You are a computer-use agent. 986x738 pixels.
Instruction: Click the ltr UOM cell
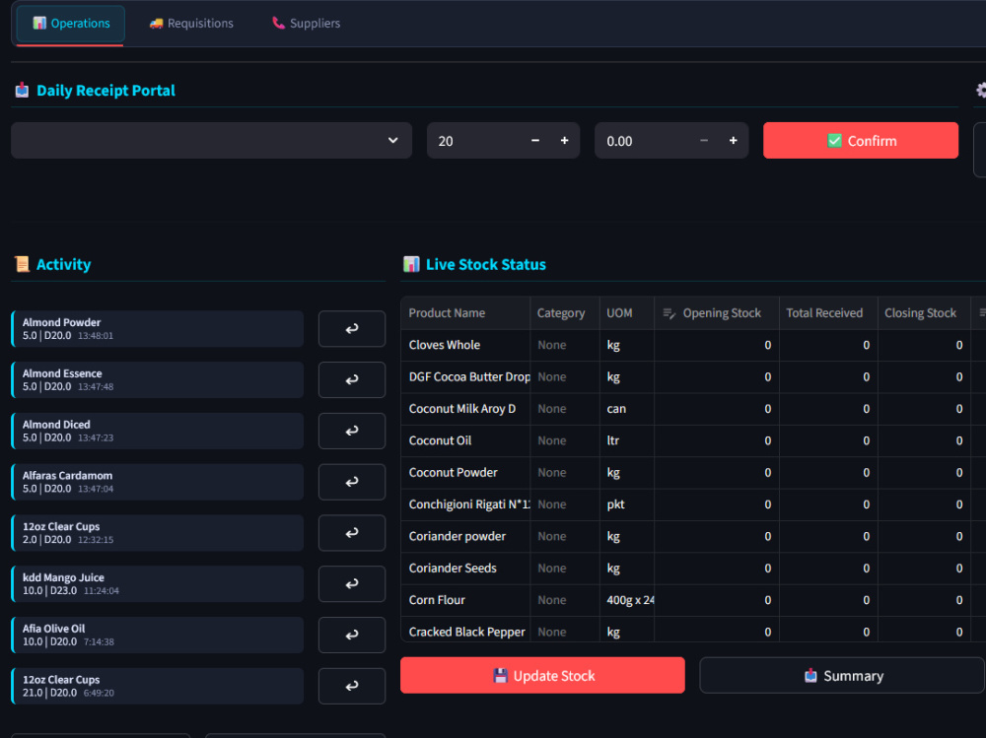click(626, 440)
